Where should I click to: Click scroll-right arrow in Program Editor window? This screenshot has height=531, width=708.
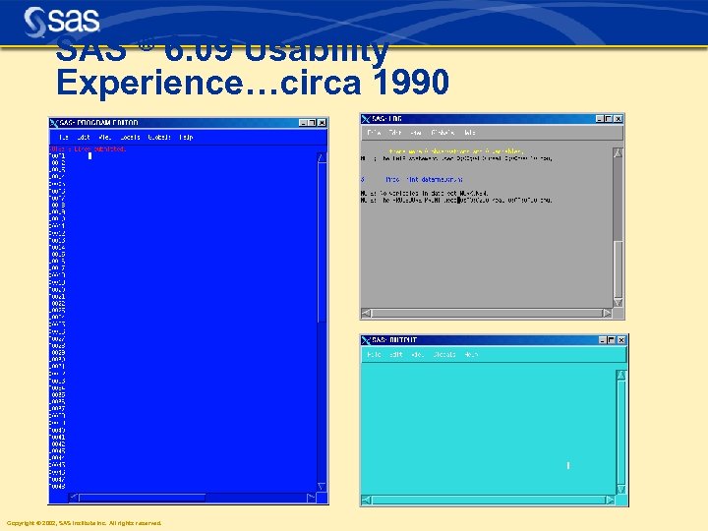[x=311, y=498]
